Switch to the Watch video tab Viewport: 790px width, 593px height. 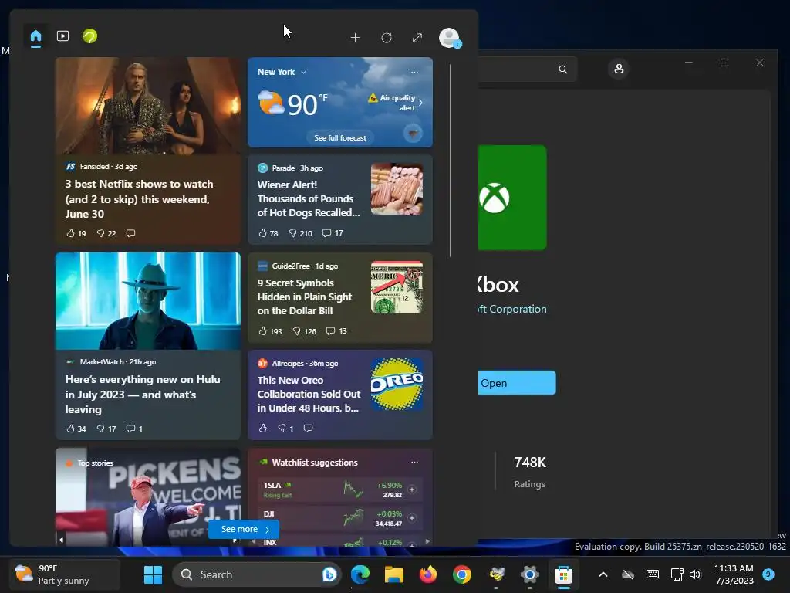point(63,36)
